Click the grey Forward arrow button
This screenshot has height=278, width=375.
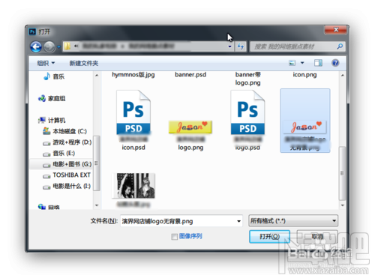pyautogui.click(x=49, y=46)
